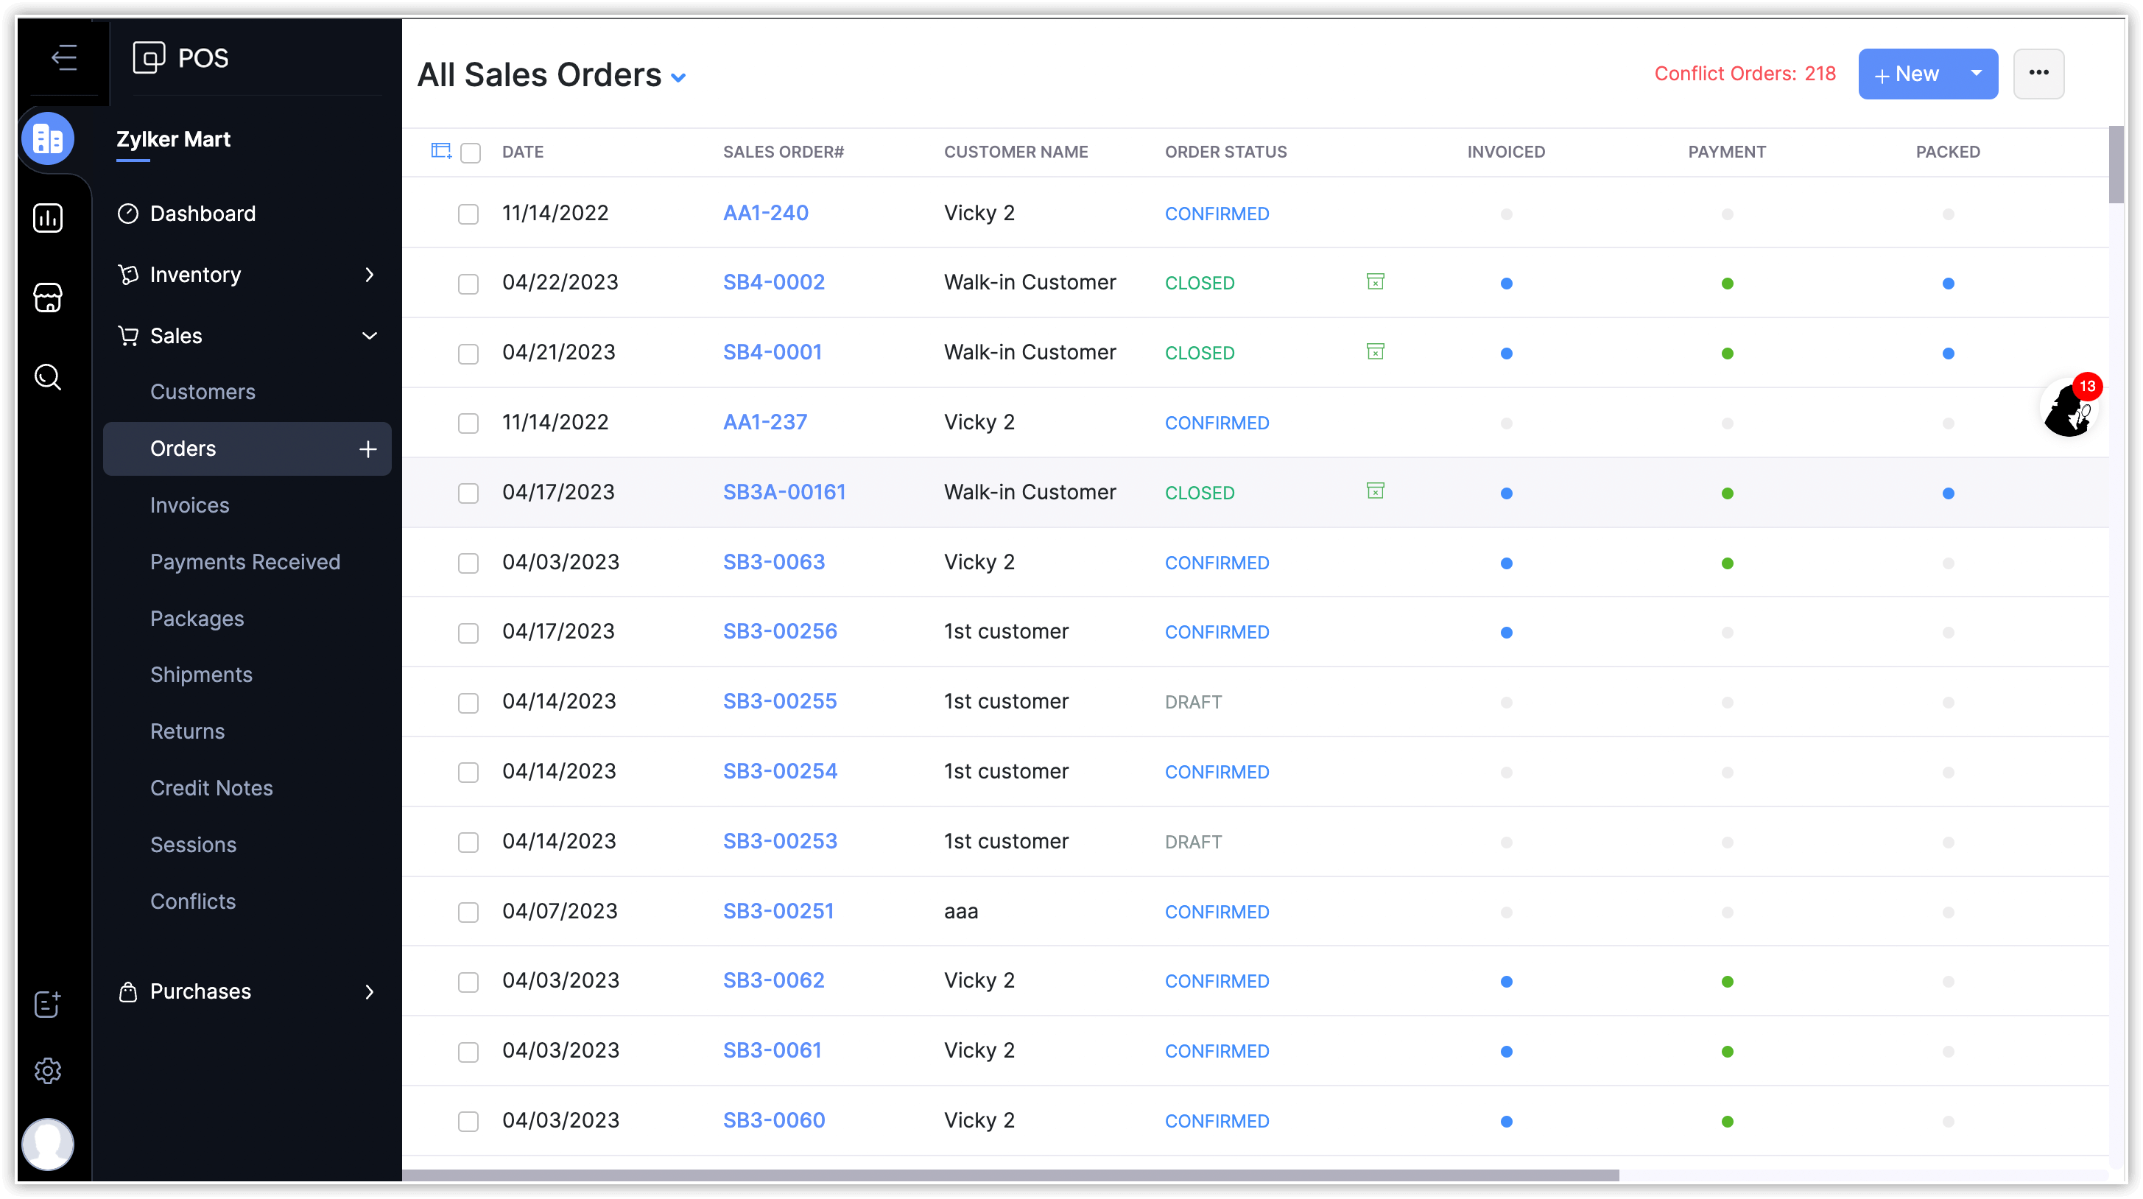Collapse the sidebar with the arrow icon
Viewport: 2143px width, 1199px height.
pos(64,57)
